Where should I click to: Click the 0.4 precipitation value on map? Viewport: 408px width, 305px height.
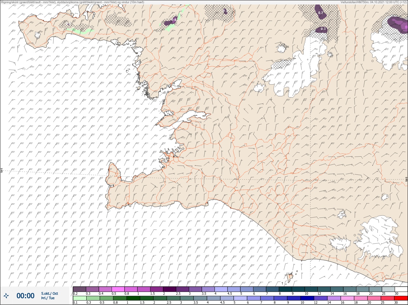point(174,20)
